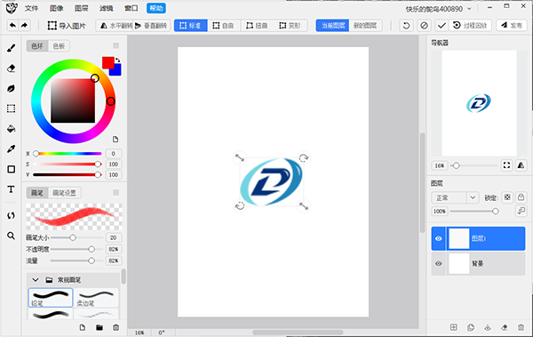533x337 pixels.
Task: Toggle the lock transparency checker icon
Action: 507,197
